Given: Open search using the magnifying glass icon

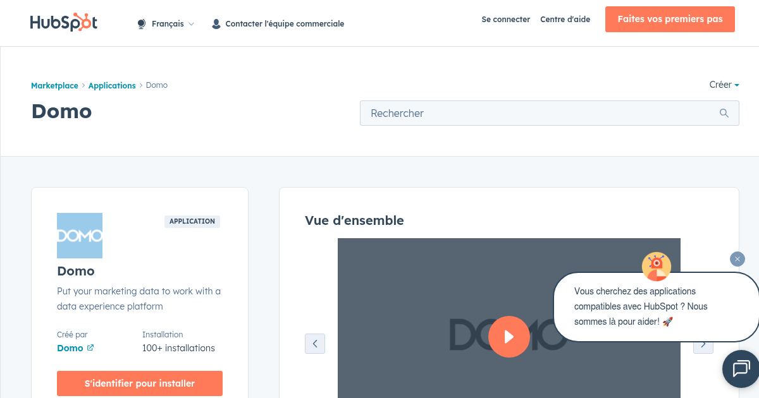Looking at the screenshot, I should click(x=724, y=113).
